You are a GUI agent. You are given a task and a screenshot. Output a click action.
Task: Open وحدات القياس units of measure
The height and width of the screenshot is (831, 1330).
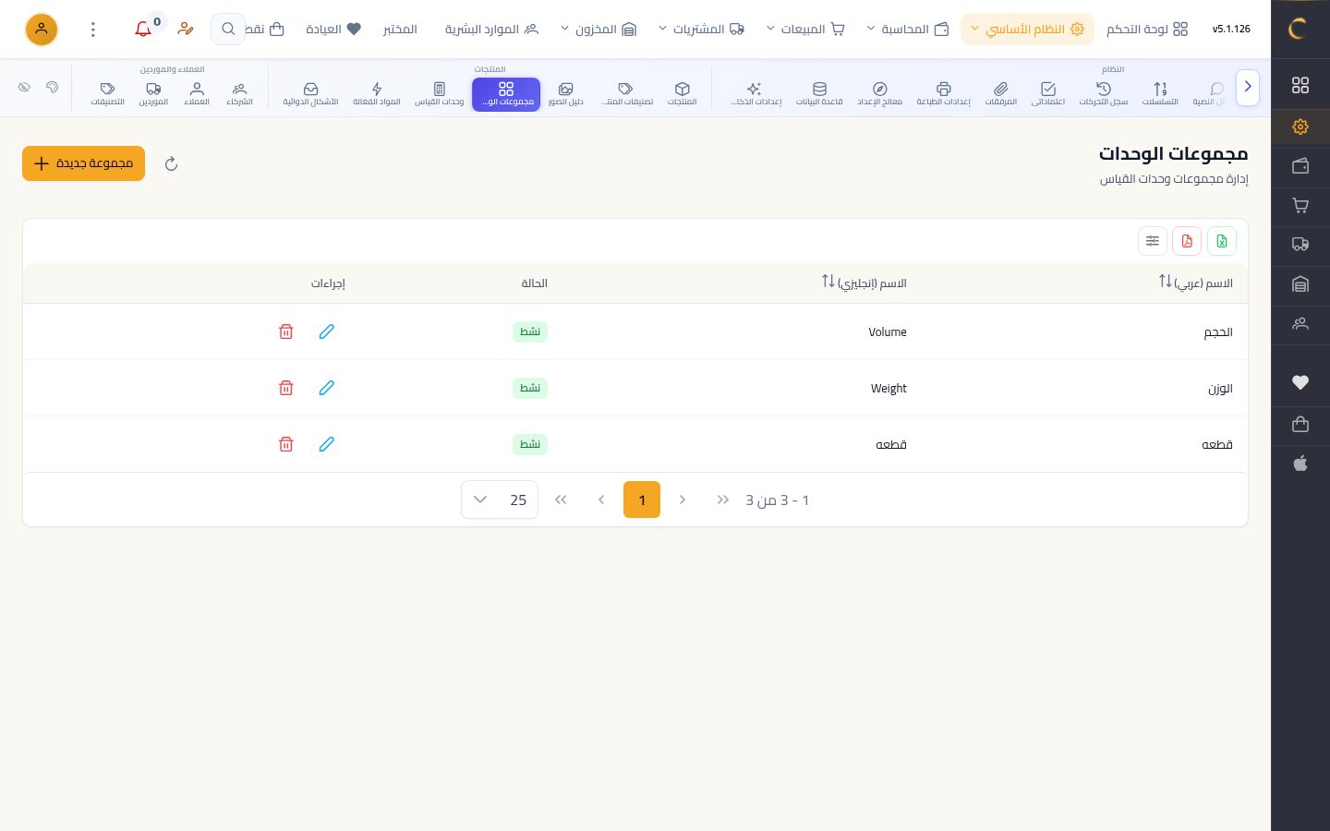(440, 93)
